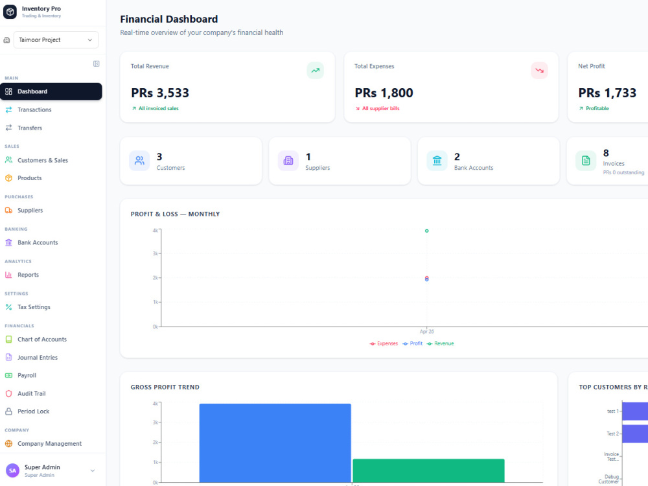Click the Suppliers truck icon
This screenshot has width=648, height=486.
point(8,211)
